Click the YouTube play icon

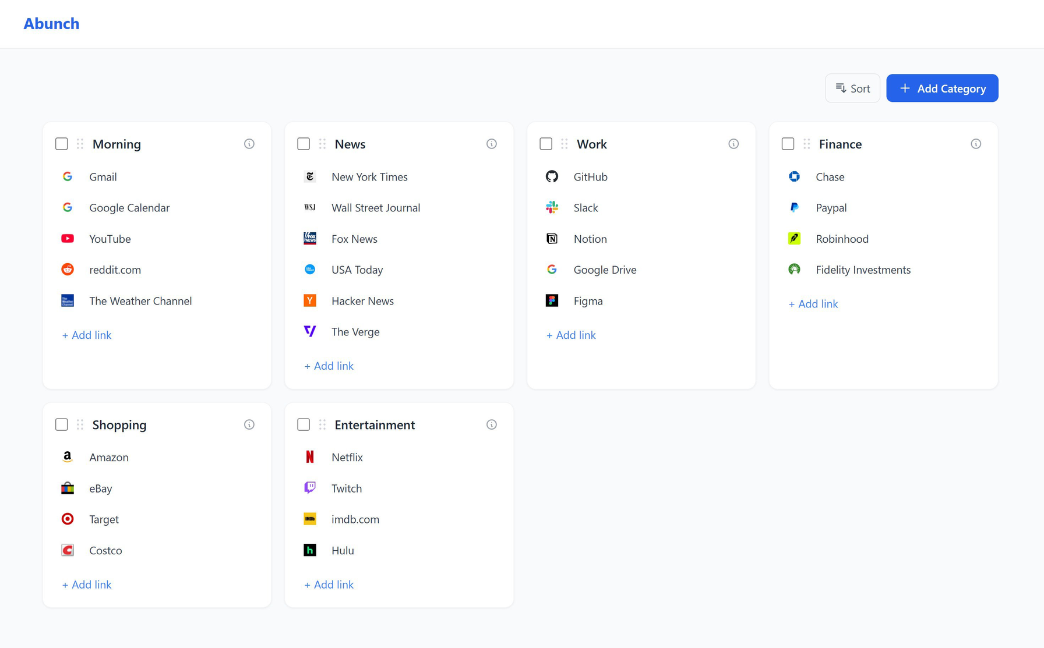(68, 239)
